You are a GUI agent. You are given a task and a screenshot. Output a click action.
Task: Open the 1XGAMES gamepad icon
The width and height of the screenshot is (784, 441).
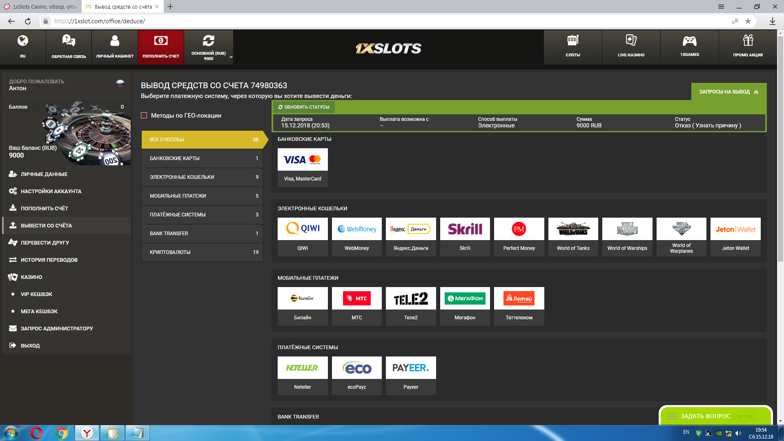[x=689, y=41]
